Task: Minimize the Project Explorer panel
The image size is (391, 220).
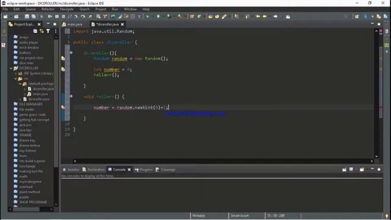Action: click(x=48, y=24)
